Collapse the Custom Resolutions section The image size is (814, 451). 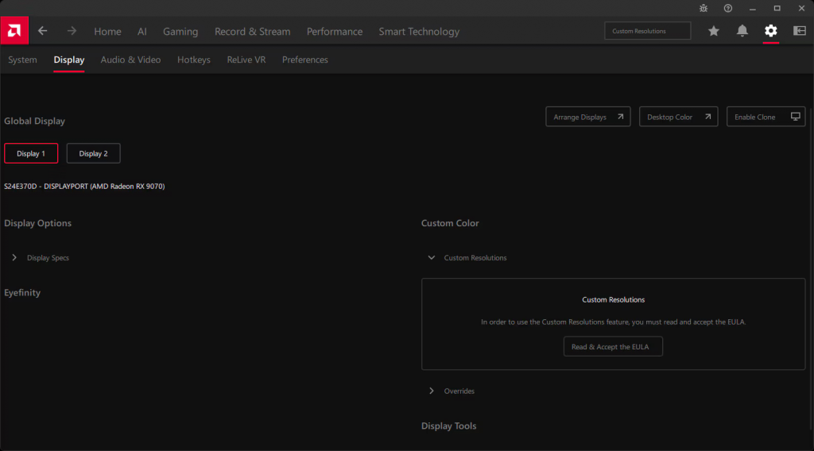(x=432, y=258)
